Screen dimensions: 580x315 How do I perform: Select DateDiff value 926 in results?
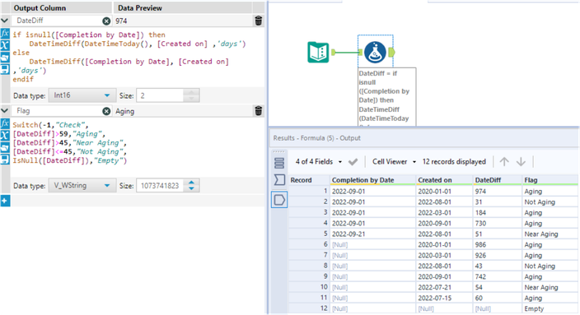click(497, 256)
